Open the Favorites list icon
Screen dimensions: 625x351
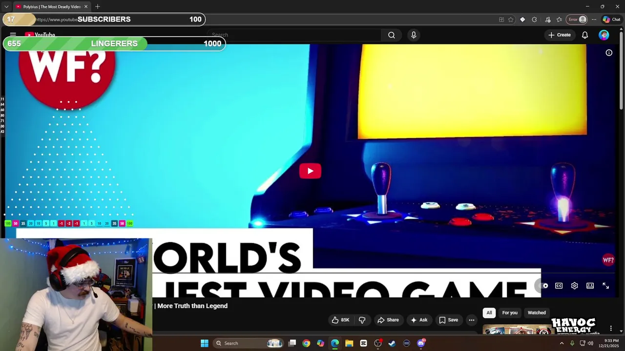click(x=559, y=19)
